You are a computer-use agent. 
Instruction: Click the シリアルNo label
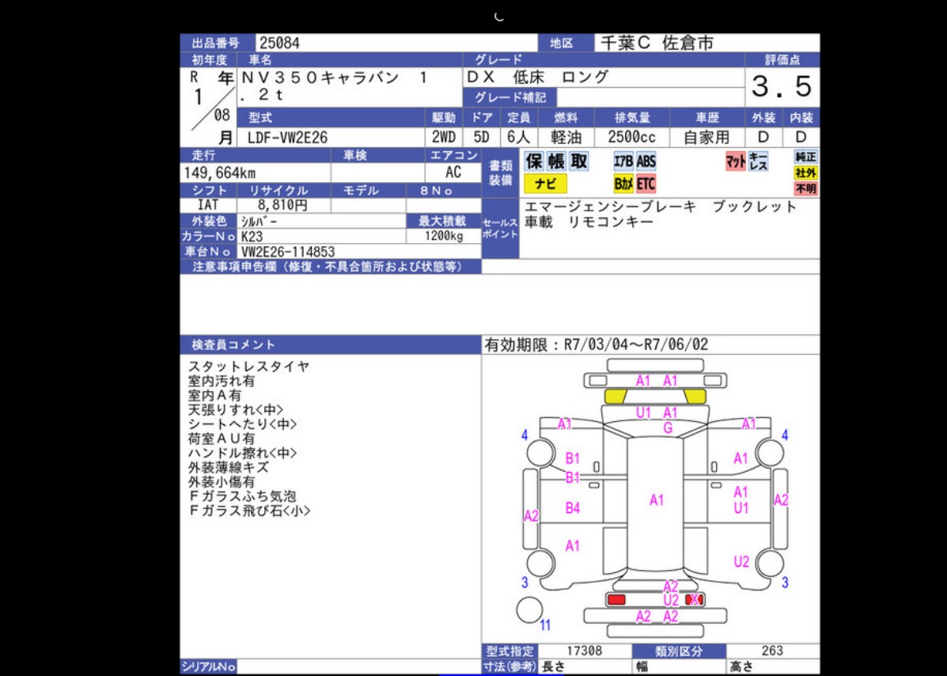pos(208,667)
